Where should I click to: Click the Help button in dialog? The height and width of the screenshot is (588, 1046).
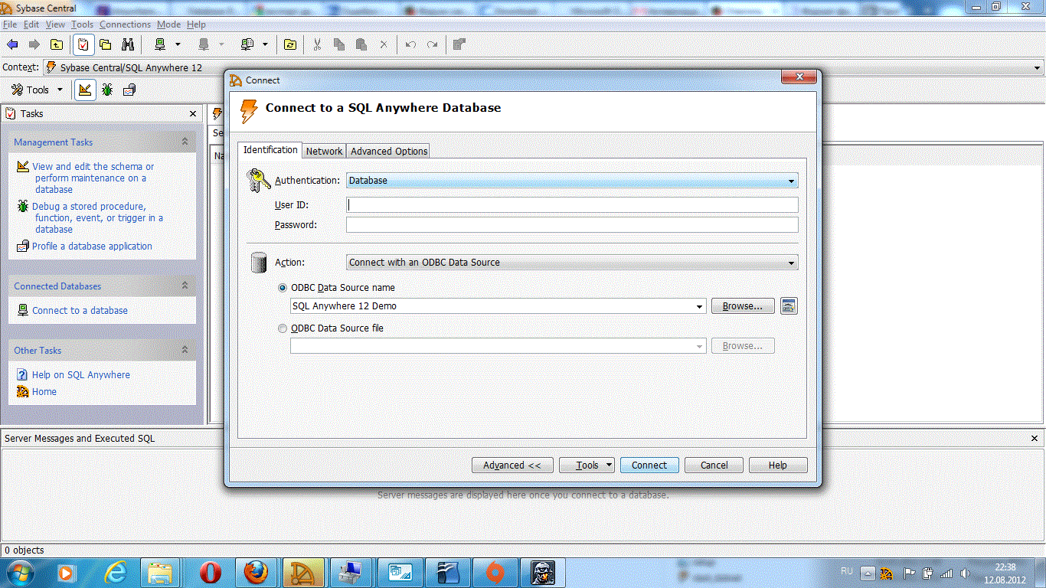point(778,465)
